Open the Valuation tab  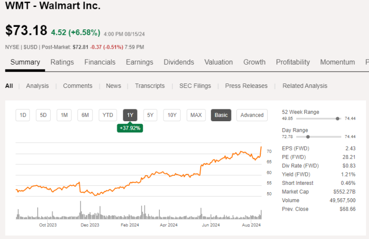pyautogui.click(x=219, y=62)
